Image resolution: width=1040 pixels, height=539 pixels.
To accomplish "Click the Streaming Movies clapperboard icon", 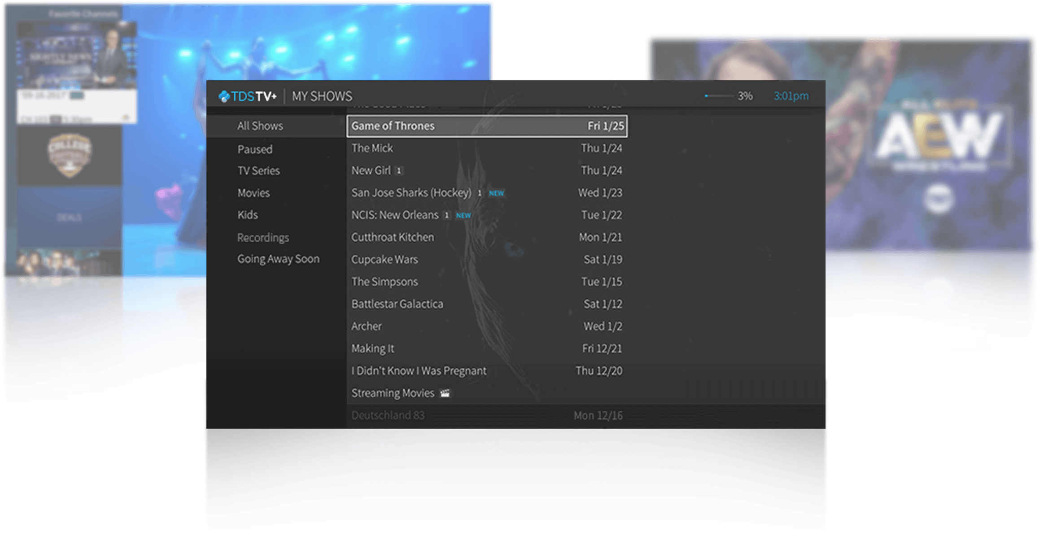I will point(445,393).
